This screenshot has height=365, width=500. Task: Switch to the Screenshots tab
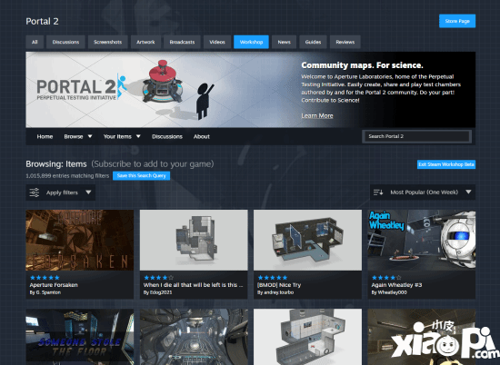click(x=108, y=42)
